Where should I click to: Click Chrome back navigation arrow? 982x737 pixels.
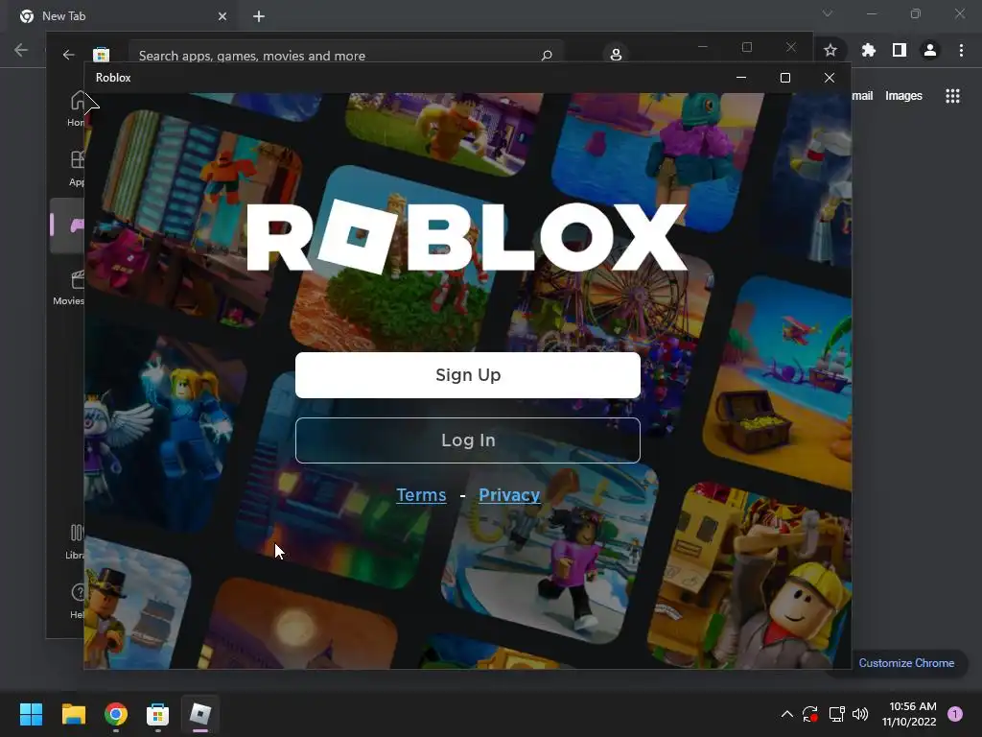click(21, 50)
